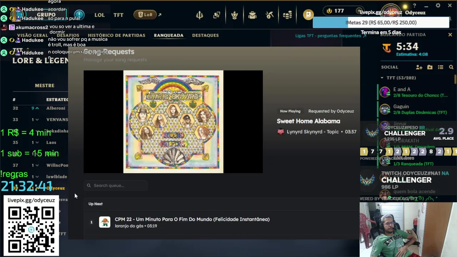Click the Social heading
This screenshot has width=457, height=257.
(390, 67)
